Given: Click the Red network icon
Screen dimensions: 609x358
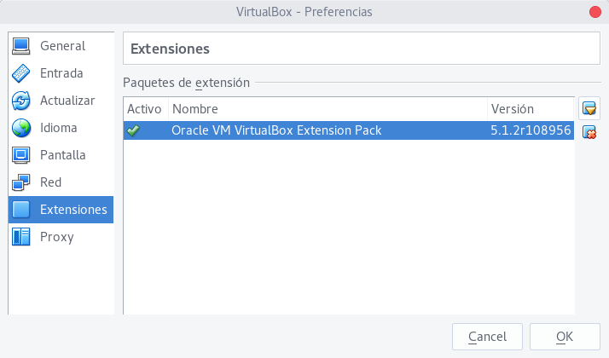Looking at the screenshot, I should point(21,182).
